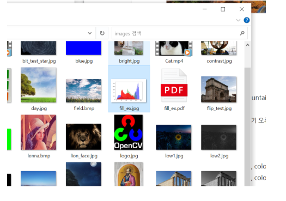Select the moonlit night sky thumbnail

tap(83, 174)
